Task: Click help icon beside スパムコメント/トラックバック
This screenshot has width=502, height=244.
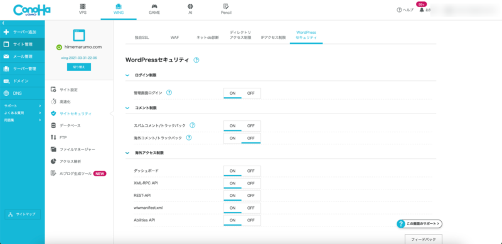Action: [x=193, y=125]
